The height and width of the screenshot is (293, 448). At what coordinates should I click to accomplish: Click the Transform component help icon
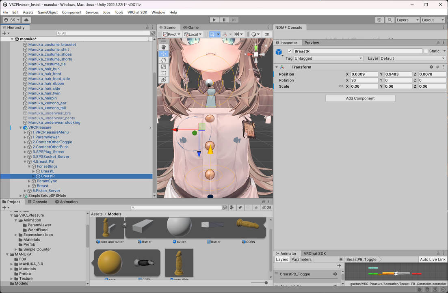431,67
